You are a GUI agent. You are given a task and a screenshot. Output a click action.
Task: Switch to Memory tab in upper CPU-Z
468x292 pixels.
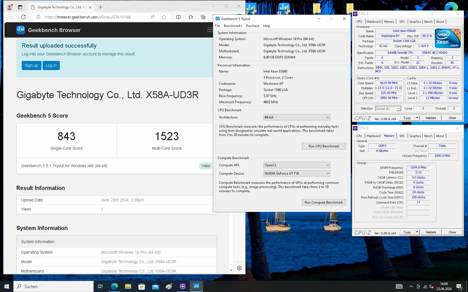coord(389,22)
